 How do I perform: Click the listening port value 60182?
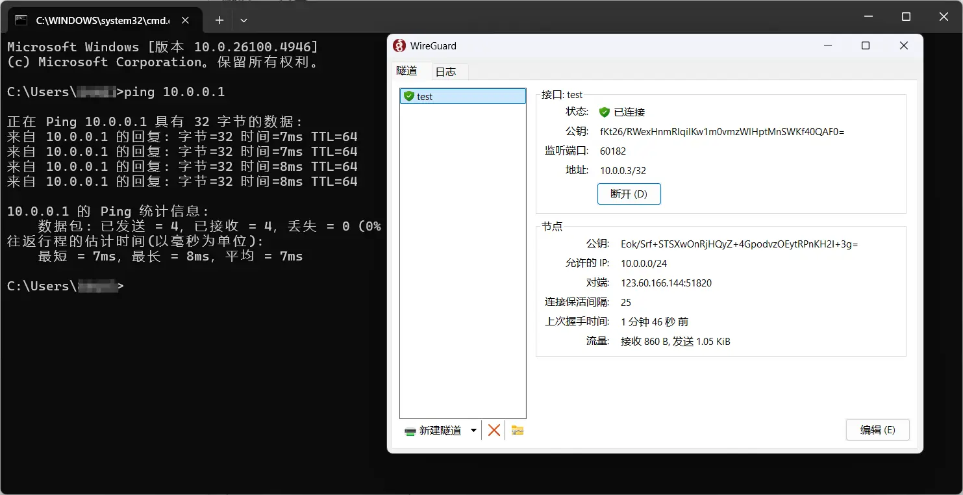click(x=613, y=151)
